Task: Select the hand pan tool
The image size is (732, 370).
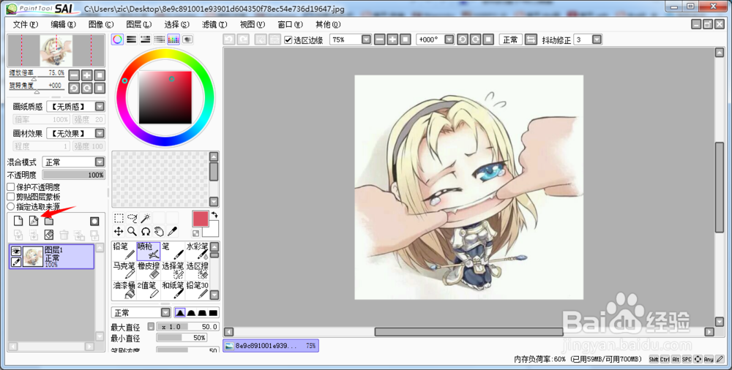Action: tap(159, 231)
